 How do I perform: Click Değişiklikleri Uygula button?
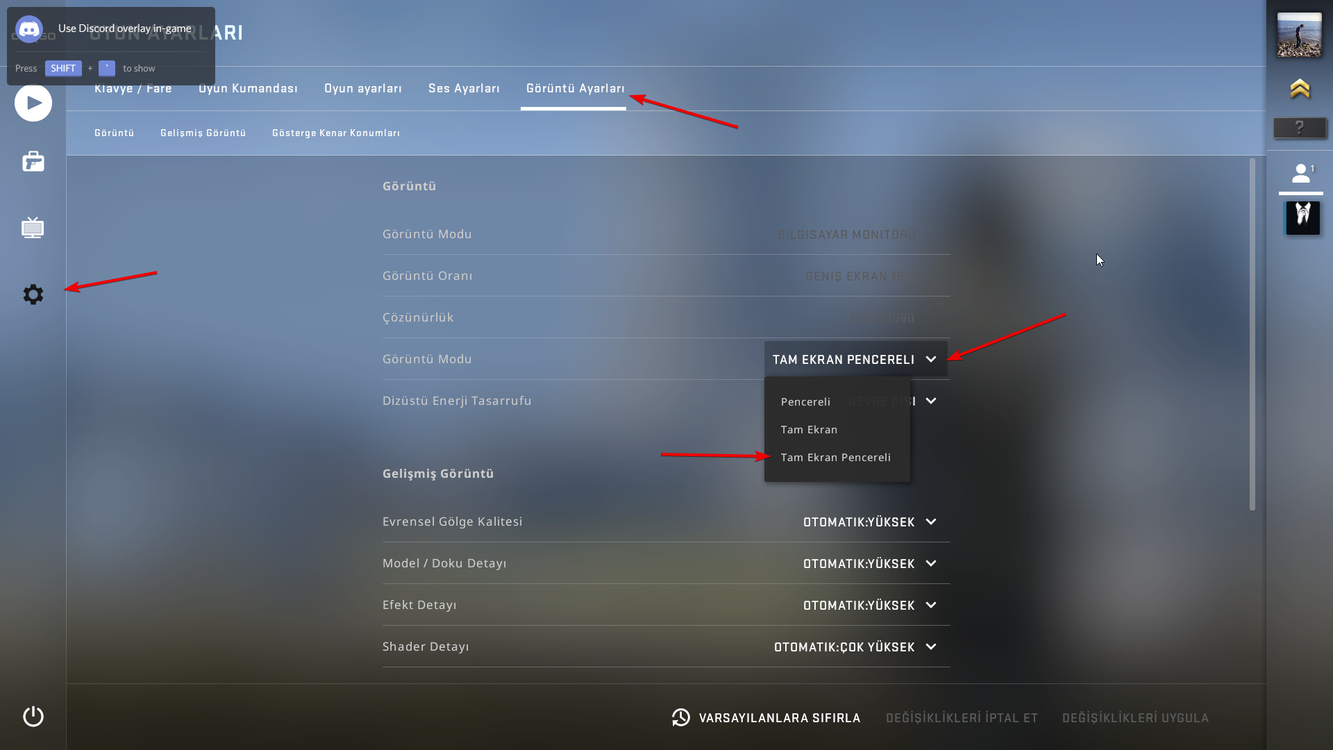click(x=1135, y=717)
